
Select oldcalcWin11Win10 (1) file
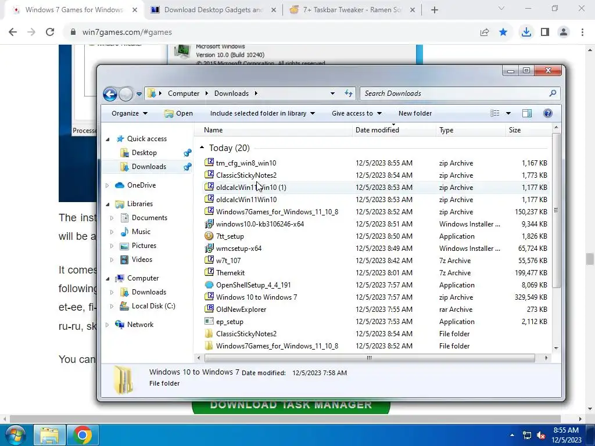point(251,188)
